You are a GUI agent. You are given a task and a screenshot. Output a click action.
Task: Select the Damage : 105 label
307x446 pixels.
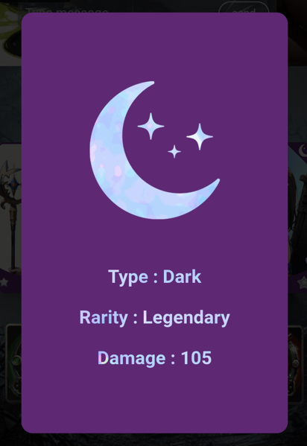point(155,358)
